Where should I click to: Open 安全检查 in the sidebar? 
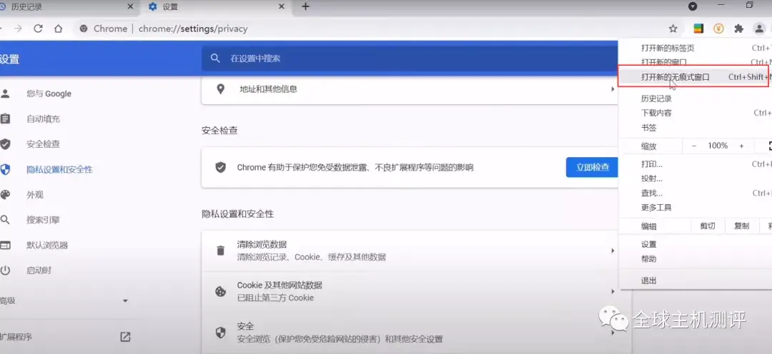(x=44, y=144)
